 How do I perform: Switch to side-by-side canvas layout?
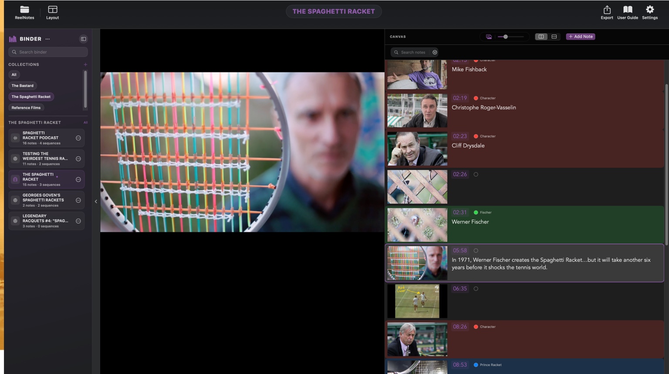pos(541,37)
